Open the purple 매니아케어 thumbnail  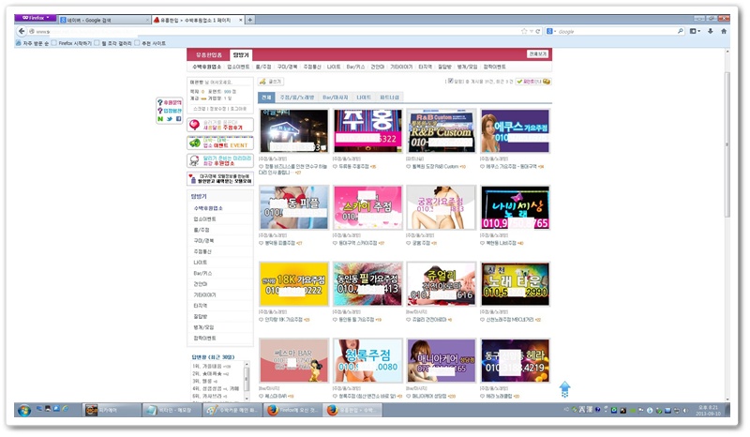(x=442, y=360)
